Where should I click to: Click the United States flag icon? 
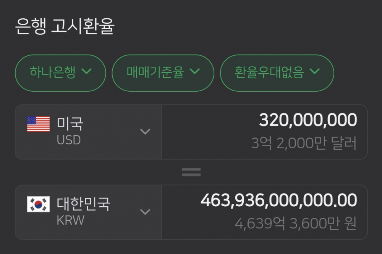(38, 124)
